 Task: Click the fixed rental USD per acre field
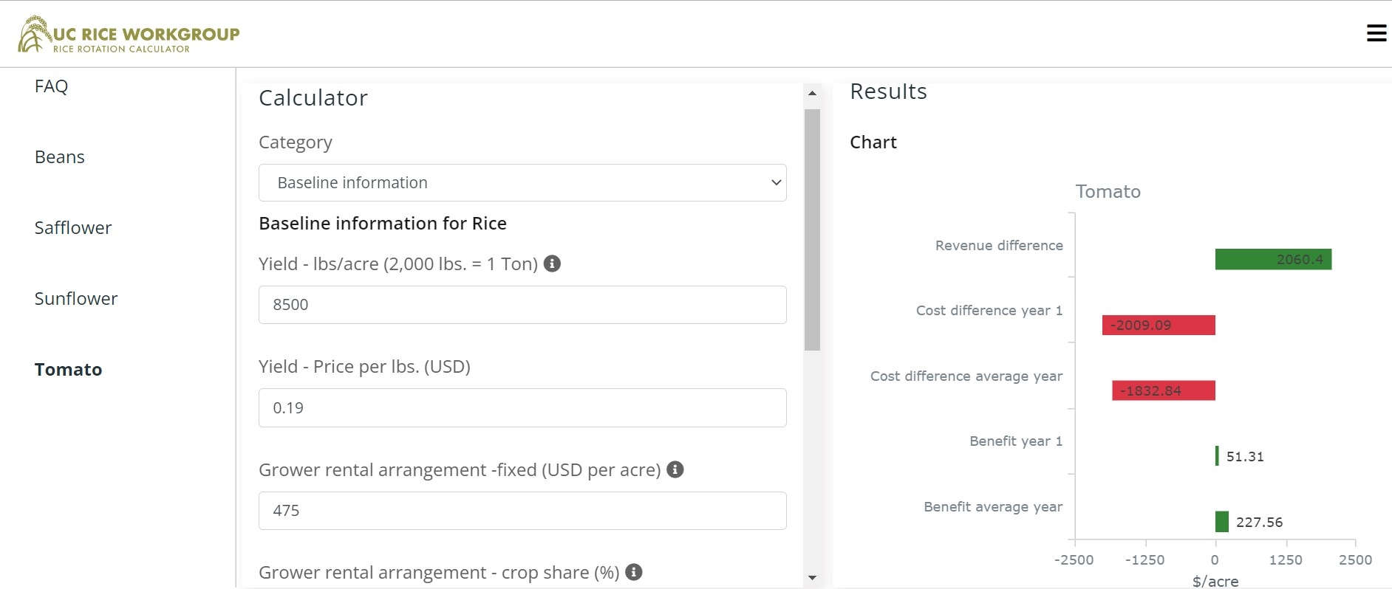click(522, 511)
